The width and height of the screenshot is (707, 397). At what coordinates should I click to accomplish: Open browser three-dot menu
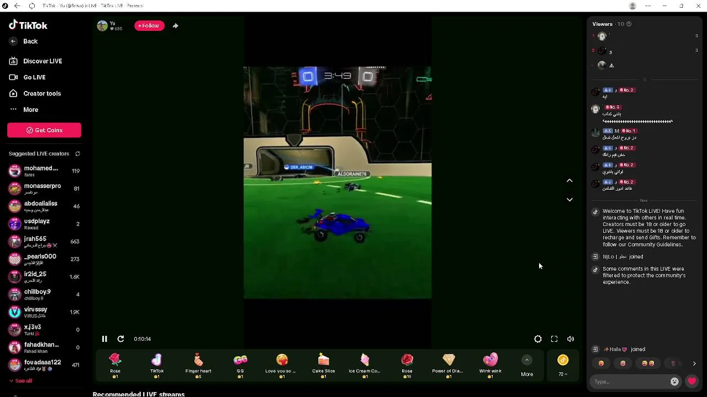(x=648, y=6)
